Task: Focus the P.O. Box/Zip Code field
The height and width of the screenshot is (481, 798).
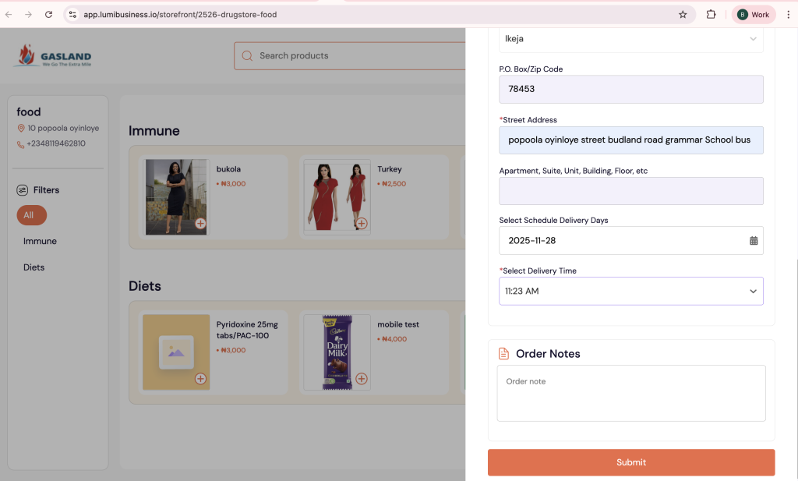Action: (x=630, y=89)
